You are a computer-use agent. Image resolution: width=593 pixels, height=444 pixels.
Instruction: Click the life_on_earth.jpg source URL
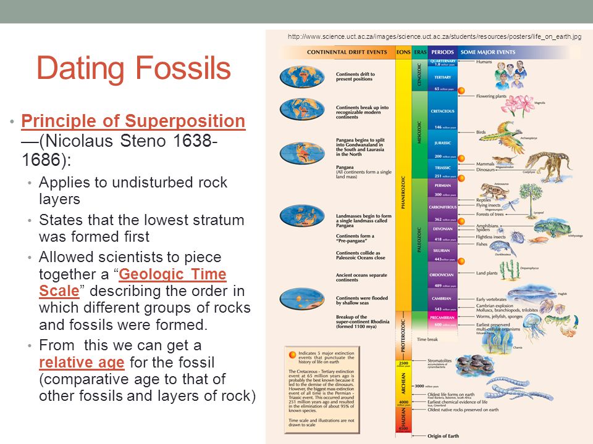[434, 36]
